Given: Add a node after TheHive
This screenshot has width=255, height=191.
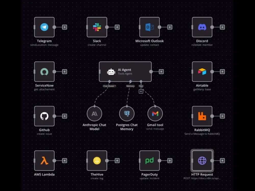Looking at the screenshot, I should click(x=117, y=161).
